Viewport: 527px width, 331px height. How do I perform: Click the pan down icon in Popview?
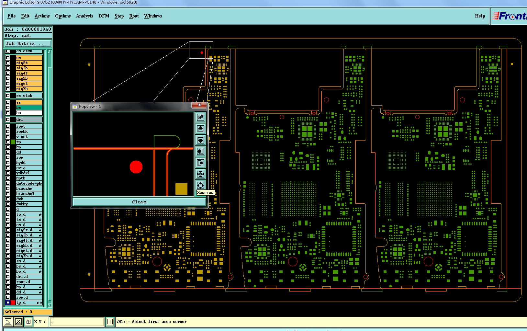200,140
